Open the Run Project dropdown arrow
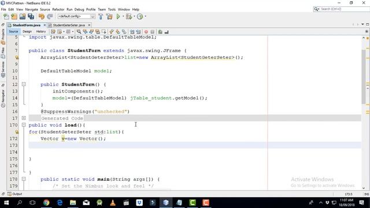Image resolution: width=370 pixels, height=208 pixels. pos(123,17)
